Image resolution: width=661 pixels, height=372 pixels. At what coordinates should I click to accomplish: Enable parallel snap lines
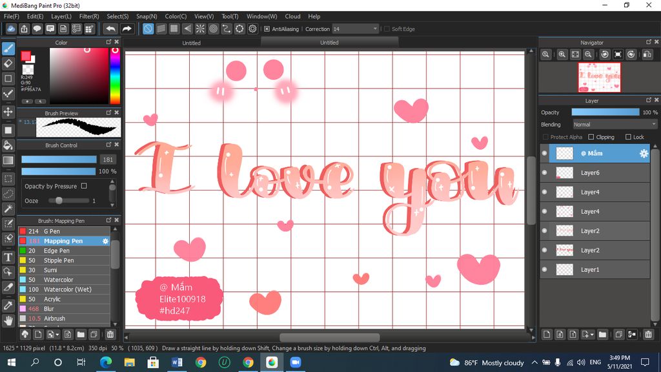[161, 28]
